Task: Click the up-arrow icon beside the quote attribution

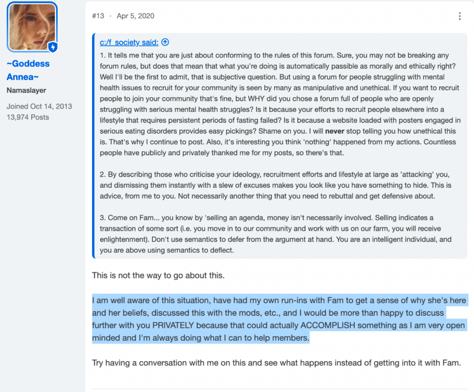Action: pos(165,42)
